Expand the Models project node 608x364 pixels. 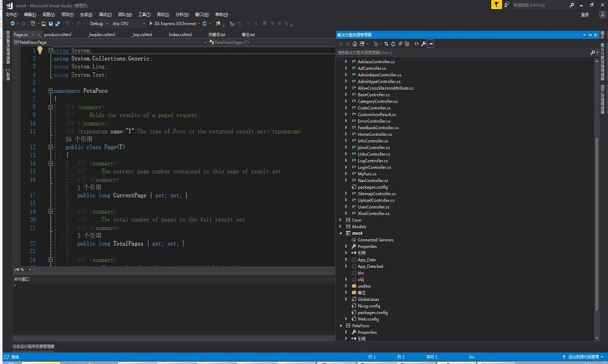341,227
